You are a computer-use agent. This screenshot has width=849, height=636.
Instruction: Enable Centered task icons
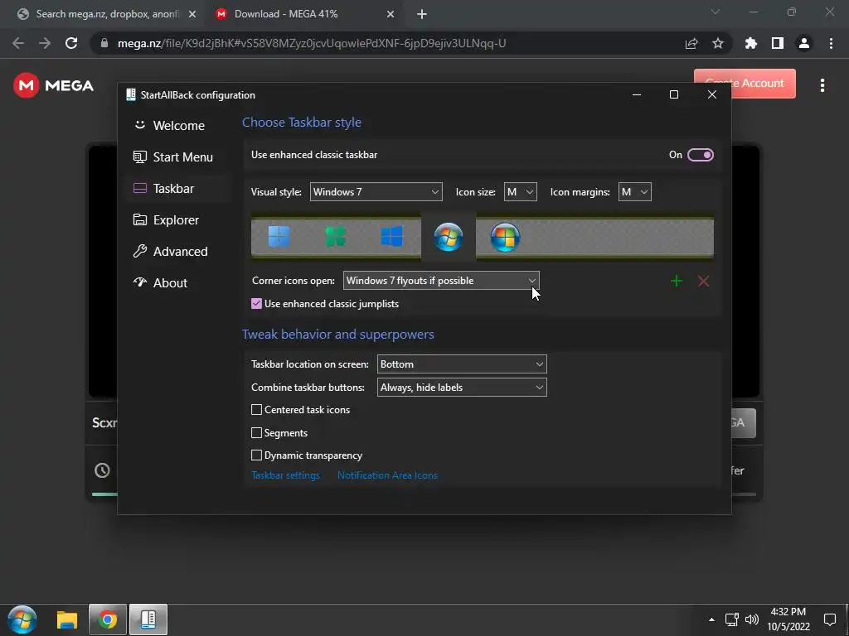pyautogui.click(x=257, y=410)
